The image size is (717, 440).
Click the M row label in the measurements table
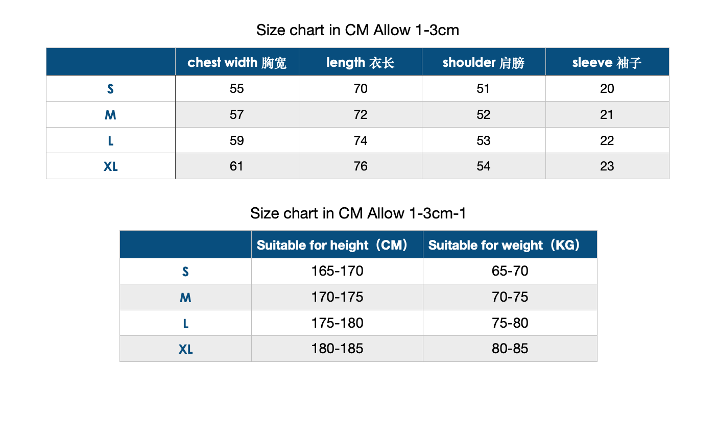click(110, 115)
